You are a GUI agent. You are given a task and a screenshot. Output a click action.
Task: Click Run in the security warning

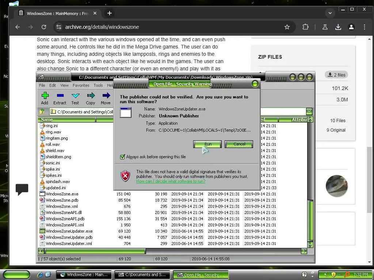point(207,144)
